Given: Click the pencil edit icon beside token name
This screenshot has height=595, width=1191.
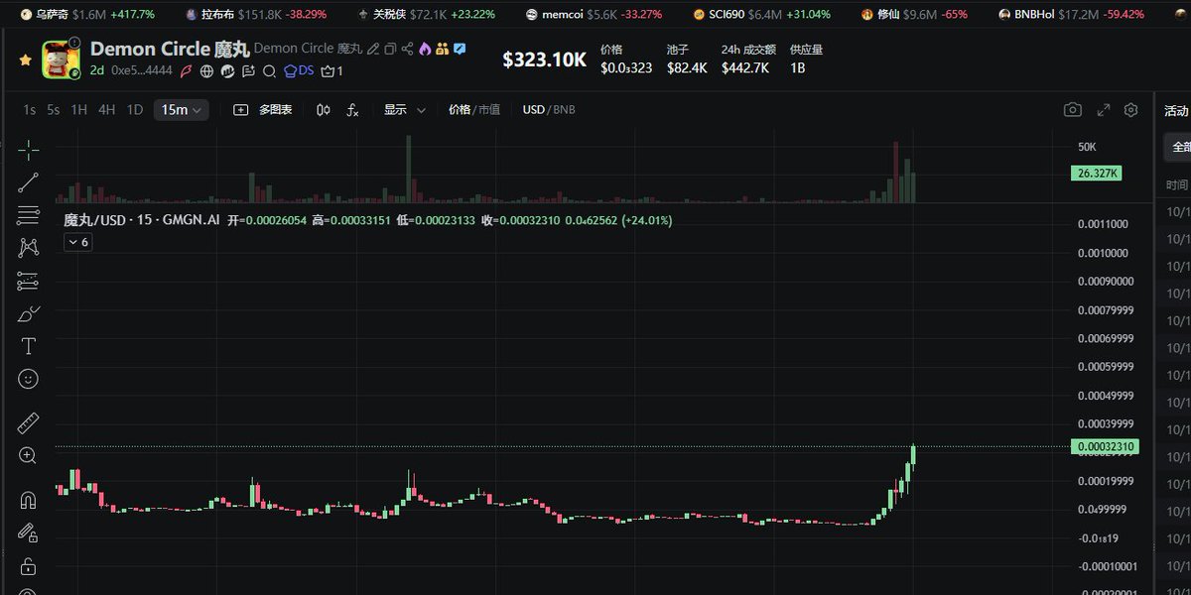Looking at the screenshot, I should (373, 49).
